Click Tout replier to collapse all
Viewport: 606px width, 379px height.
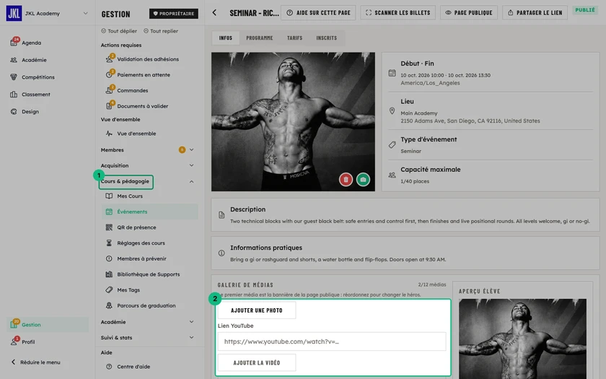(x=161, y=31)
